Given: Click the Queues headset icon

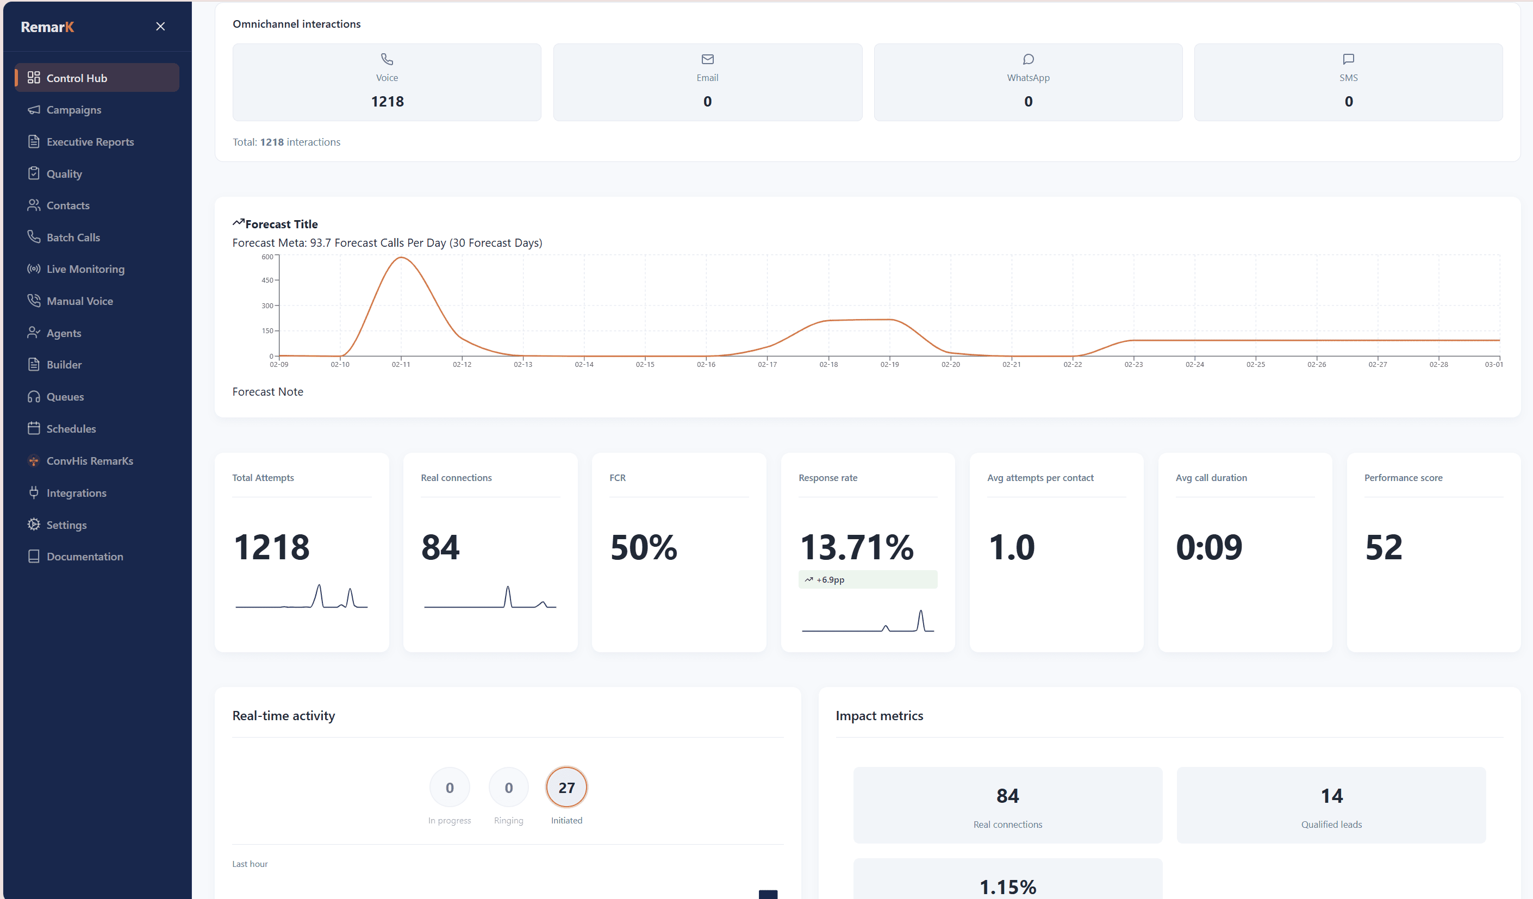Looking at the screenshot, I should click(34, 397).
